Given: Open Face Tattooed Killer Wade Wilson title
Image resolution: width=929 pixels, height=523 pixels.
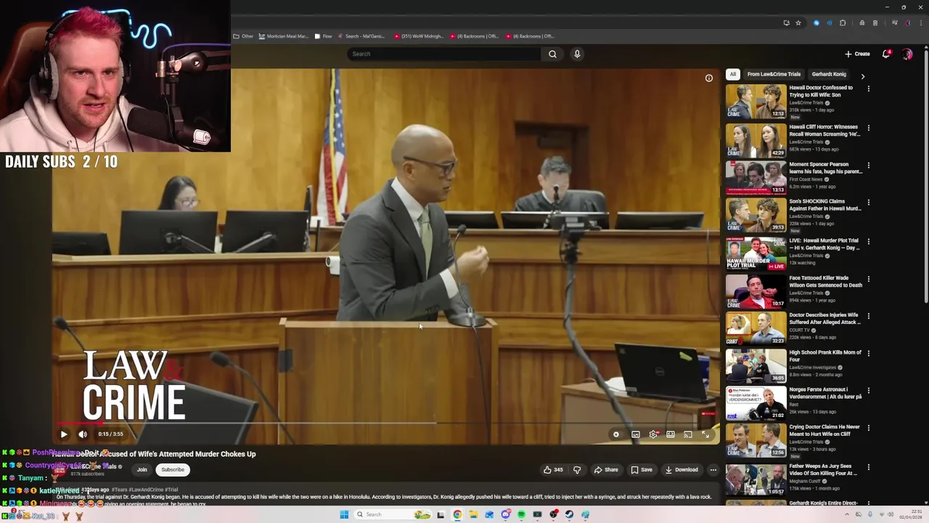Looking at the screenshot, I should pyautogui.click(x=825, y=281).
